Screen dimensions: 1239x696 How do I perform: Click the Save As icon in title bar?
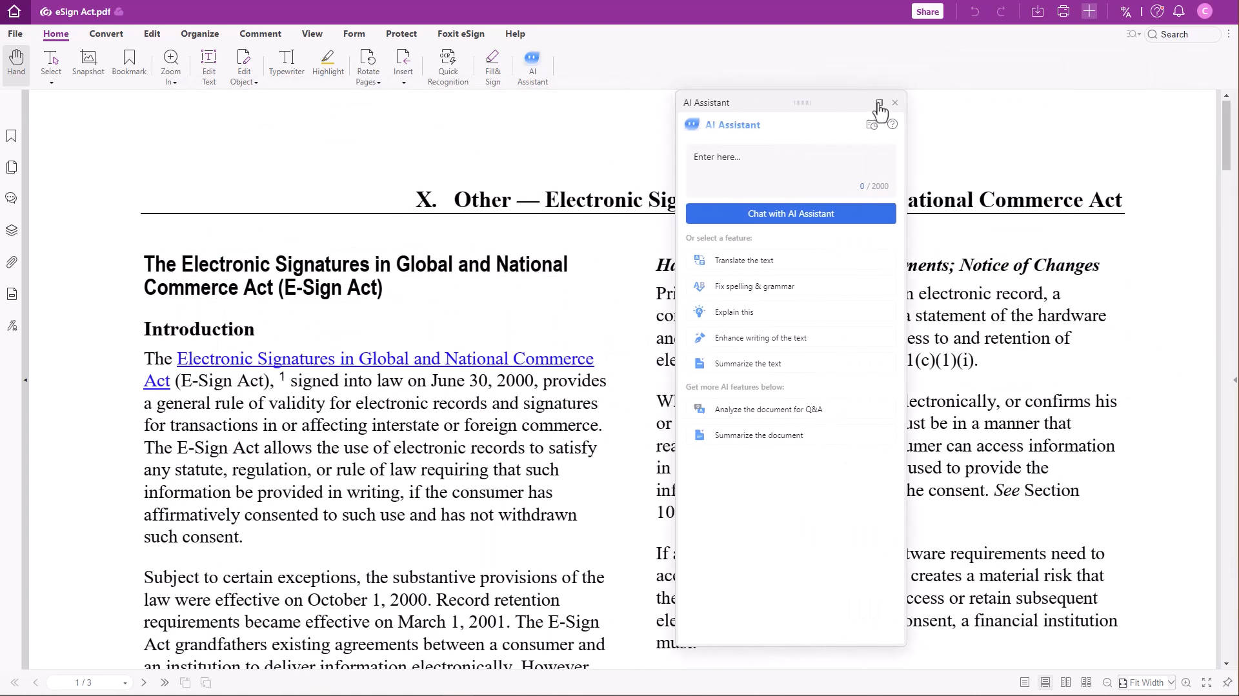(1038, 12)
